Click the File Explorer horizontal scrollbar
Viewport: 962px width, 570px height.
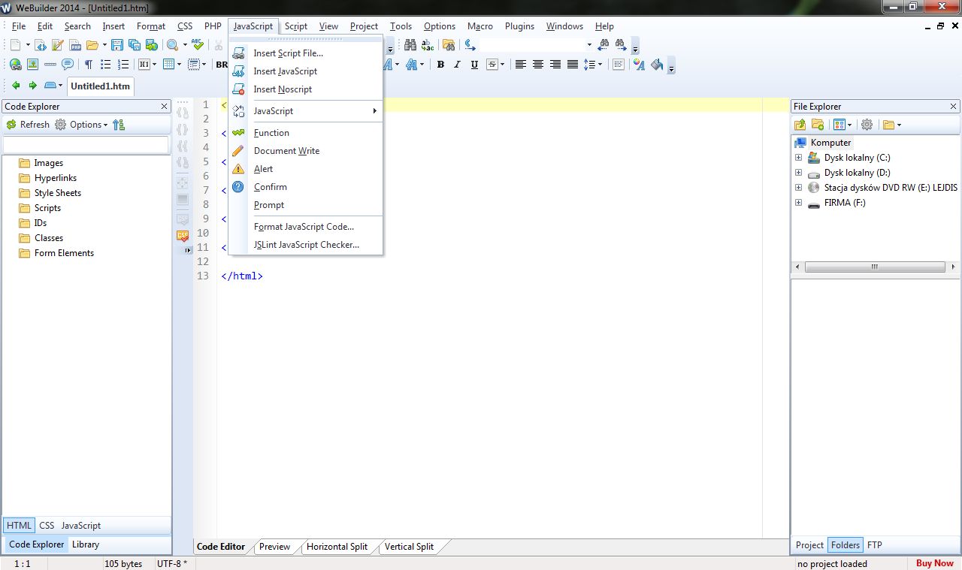pyautogui.click(x=875, y=267)
